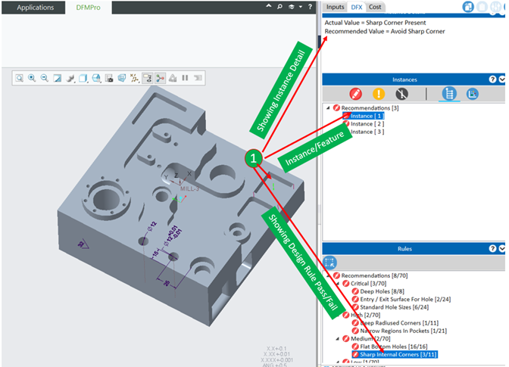Open Rules panel help icon
This screenshot has height=367, width=509.
tap(492, 249)
